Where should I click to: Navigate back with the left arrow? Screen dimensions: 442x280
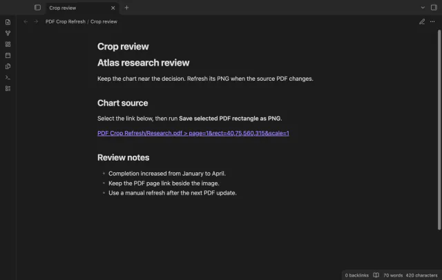26,21
